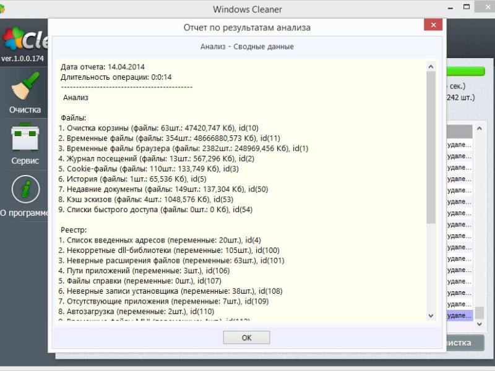Image resolution: width=495 pixels, height=371 pixels.
Task: Select line 'Cookie-файлы' in report
Action: click(148, 169)
